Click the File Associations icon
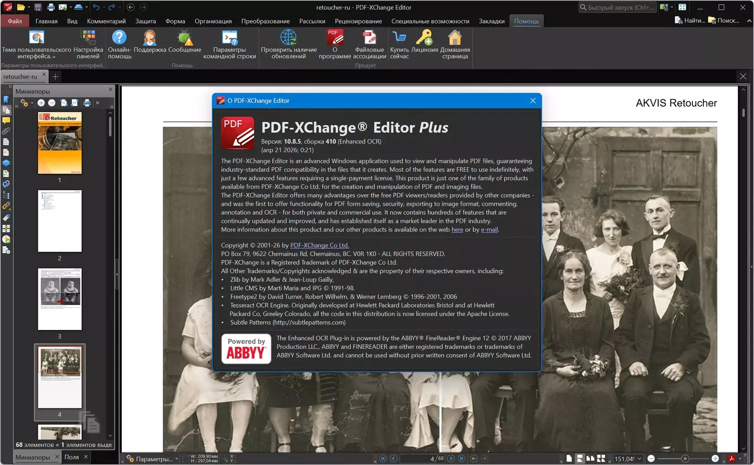The width and height of the screenshot is (754, 465). (x=369, y=38)
